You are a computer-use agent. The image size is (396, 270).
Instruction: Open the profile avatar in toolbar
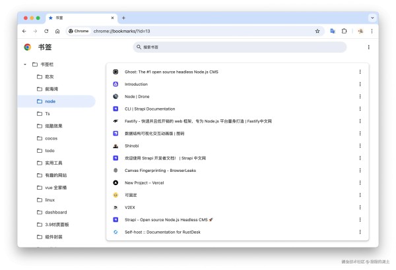point(360,31)
